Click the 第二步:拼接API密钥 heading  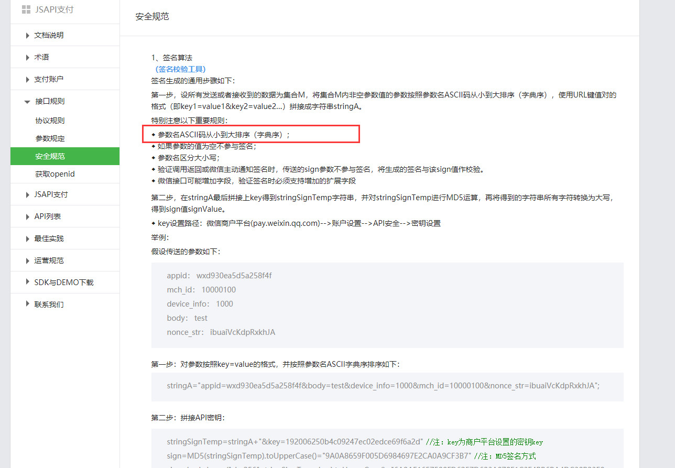click(x=188, y=418)
